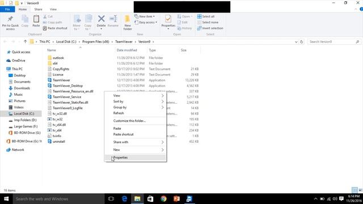Open Google Chrome from taskbar
The width and height of the screenshot is (363, 204).
coord(163,199)
